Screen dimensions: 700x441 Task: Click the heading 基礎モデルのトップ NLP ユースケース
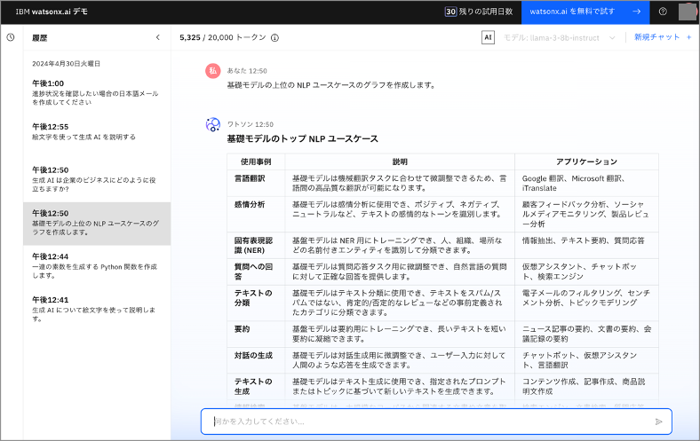pyautogui.click(x=302, y=138)
